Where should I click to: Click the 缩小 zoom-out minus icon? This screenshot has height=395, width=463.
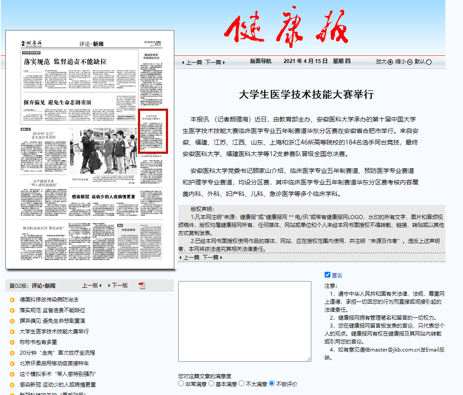tap(410, 62)
